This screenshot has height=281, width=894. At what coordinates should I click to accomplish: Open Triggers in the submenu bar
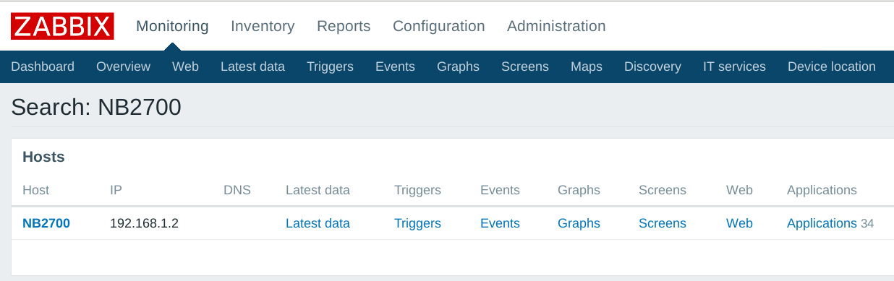tap(330, 66)
